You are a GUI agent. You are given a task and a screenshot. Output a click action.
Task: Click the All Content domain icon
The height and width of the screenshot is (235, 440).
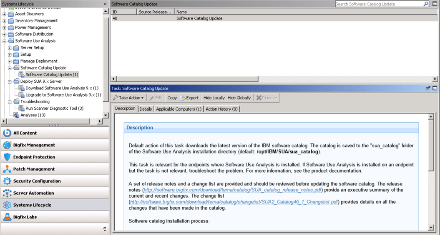pos(7,133)
